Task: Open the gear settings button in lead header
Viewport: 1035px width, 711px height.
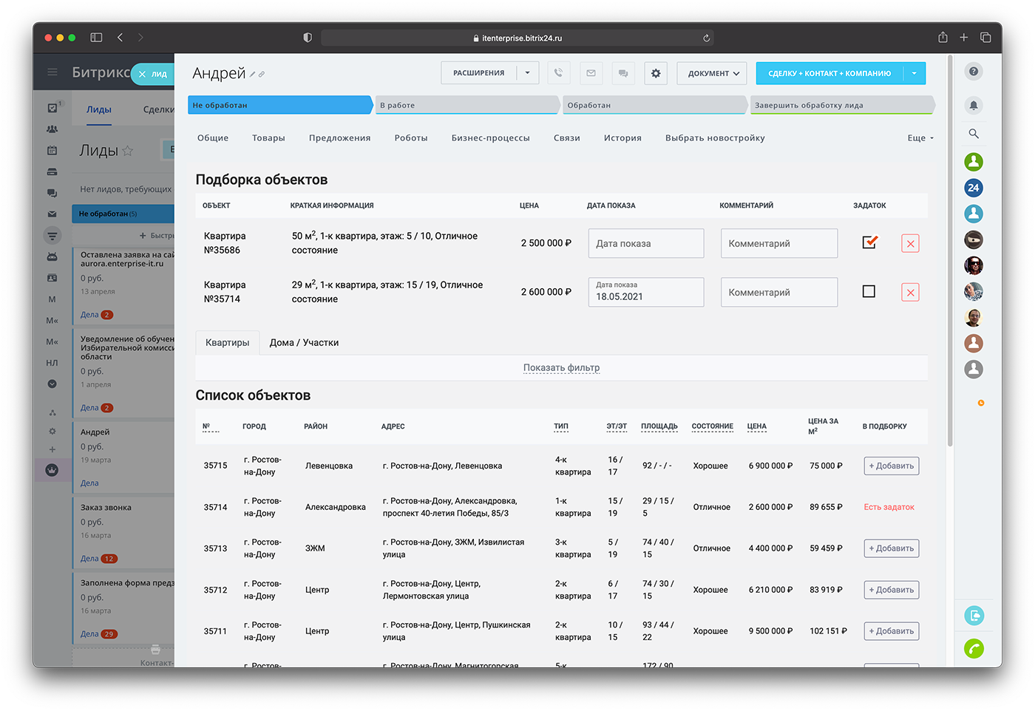Action: tap(656, 73)
